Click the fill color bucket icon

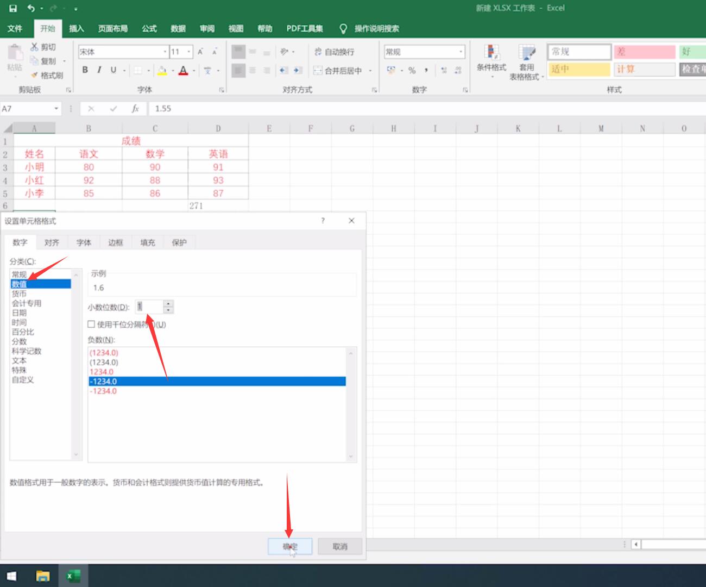click(x=162, y=70)
